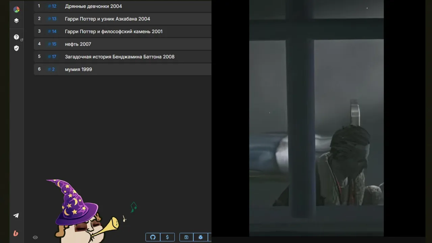
Task: Click the #14 tag link
Action: point(52,31)
